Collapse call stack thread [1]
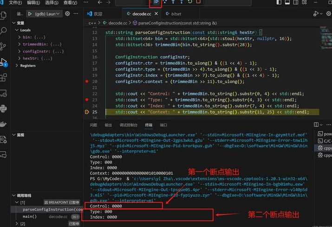Viewport: 332px width, 227px height. pyautogui.click(x=17, y=202)
